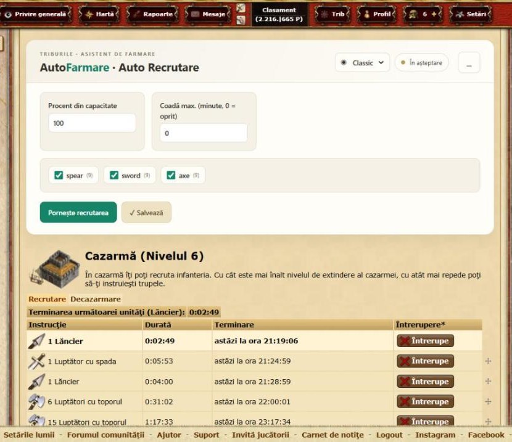
Task: Cancel the 6 Luptători cu toporul order with Întrerupe
Action: (x=425, y=401)
